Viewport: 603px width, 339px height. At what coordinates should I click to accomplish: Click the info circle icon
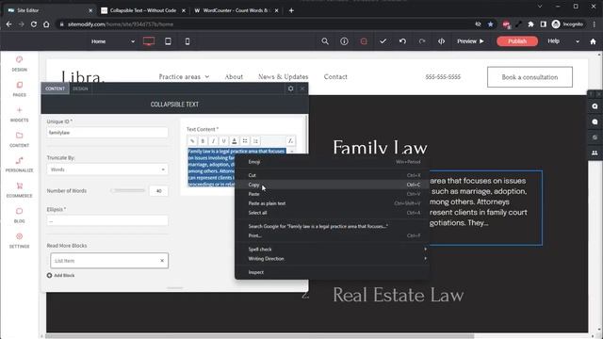point(344,41)
